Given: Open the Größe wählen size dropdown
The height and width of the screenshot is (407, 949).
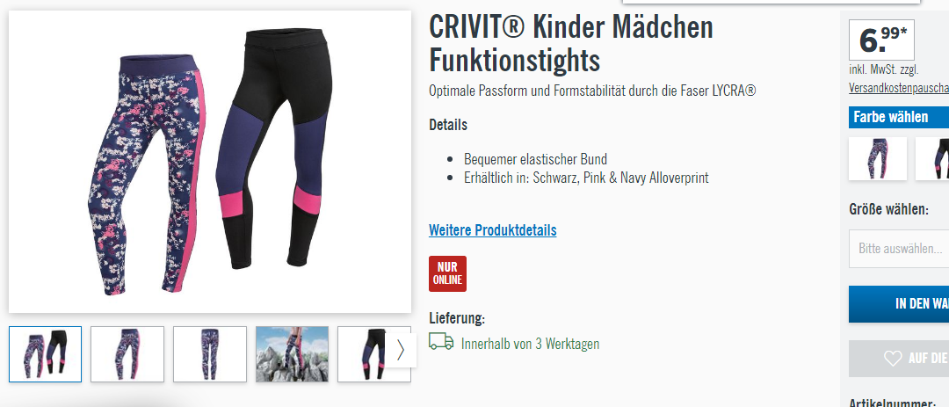Looking at the screenshot, I should click(x=899, y=248).
